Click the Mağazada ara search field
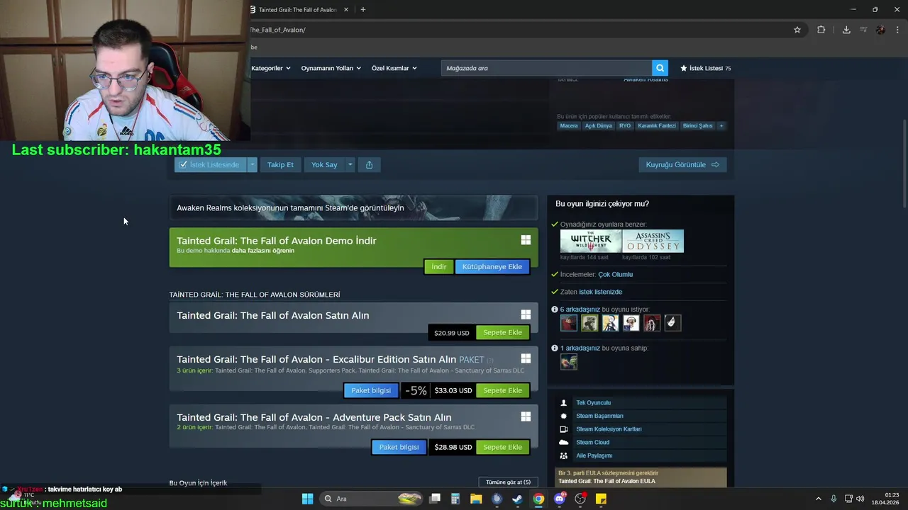This screenshot has width=908, height=510. click(546, 68)
